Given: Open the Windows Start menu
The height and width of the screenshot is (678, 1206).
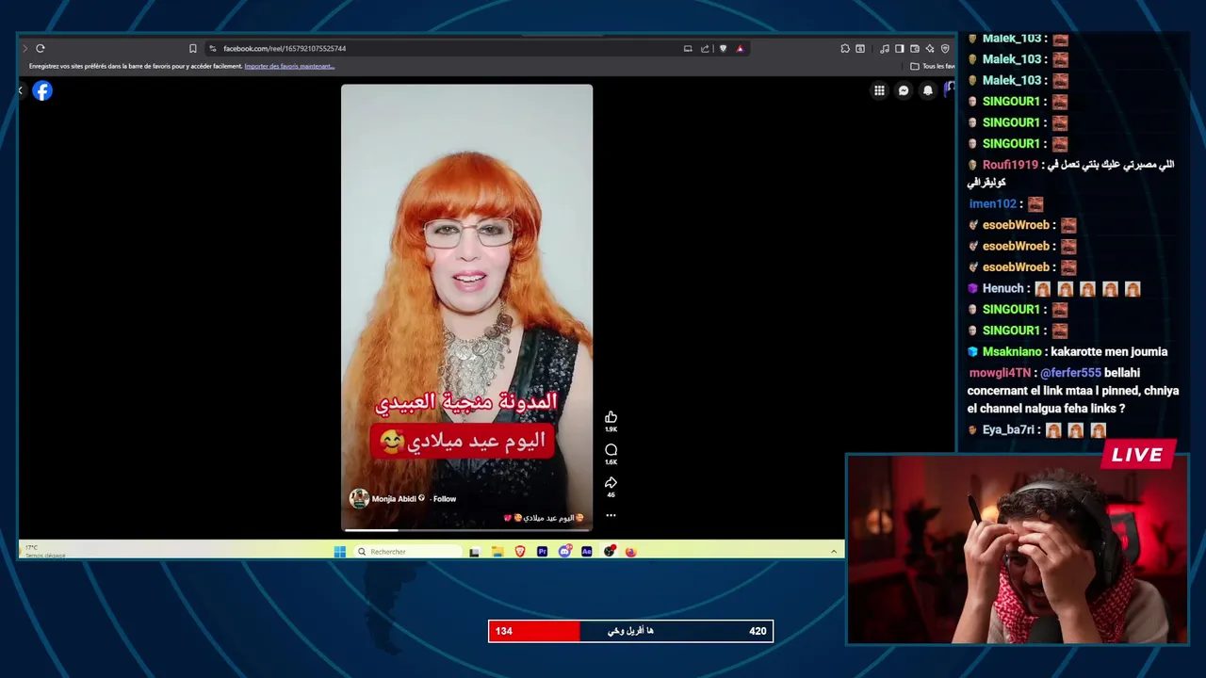Looking at the screenshot, I should [339, 552].
